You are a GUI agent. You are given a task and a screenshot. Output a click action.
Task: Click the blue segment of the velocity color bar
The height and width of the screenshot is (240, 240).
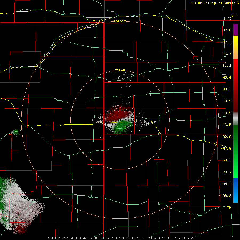click(x=235, y=190)
